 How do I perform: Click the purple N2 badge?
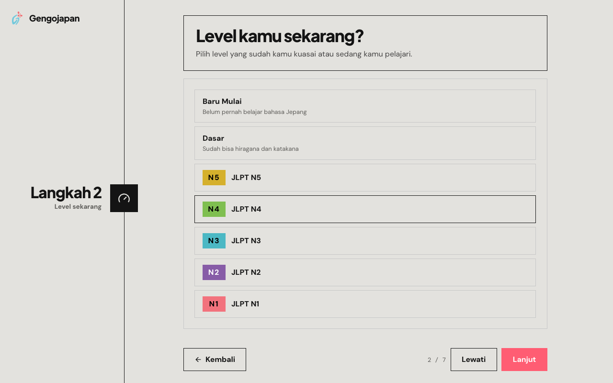click(214, 272)
